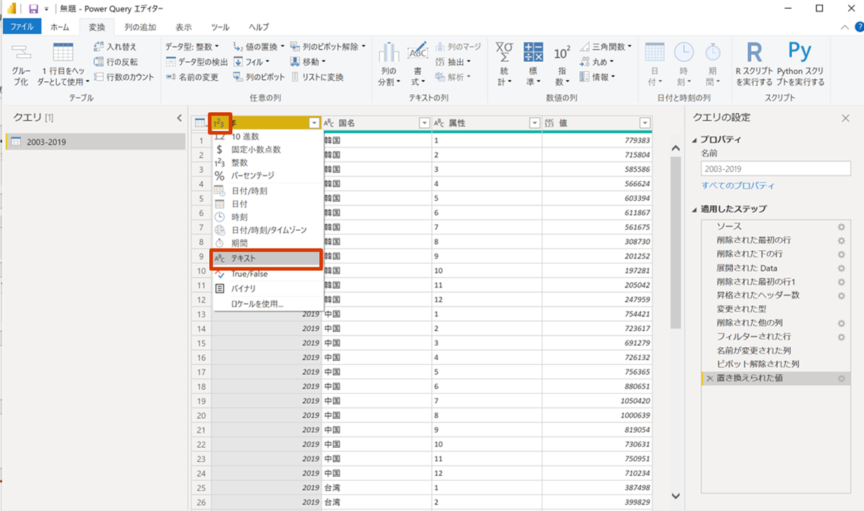864x511 pixels.
Task: Click Format (書式) text icon
Action: (x=417, y=52)
